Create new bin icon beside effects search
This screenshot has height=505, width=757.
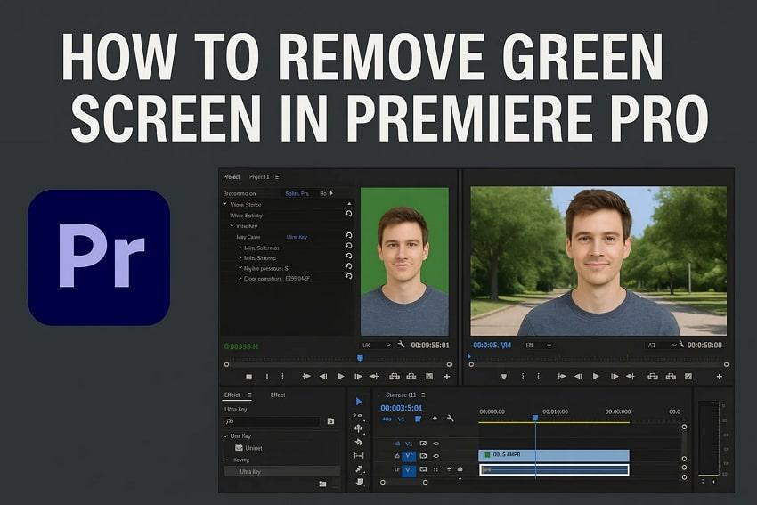[330, 421]
